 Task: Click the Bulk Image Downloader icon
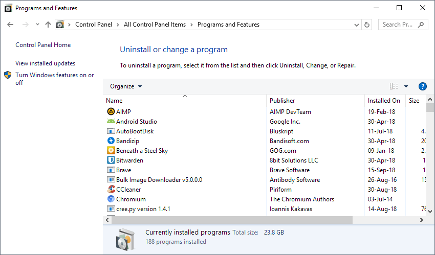pyautogui.click(x=111, y=179)
